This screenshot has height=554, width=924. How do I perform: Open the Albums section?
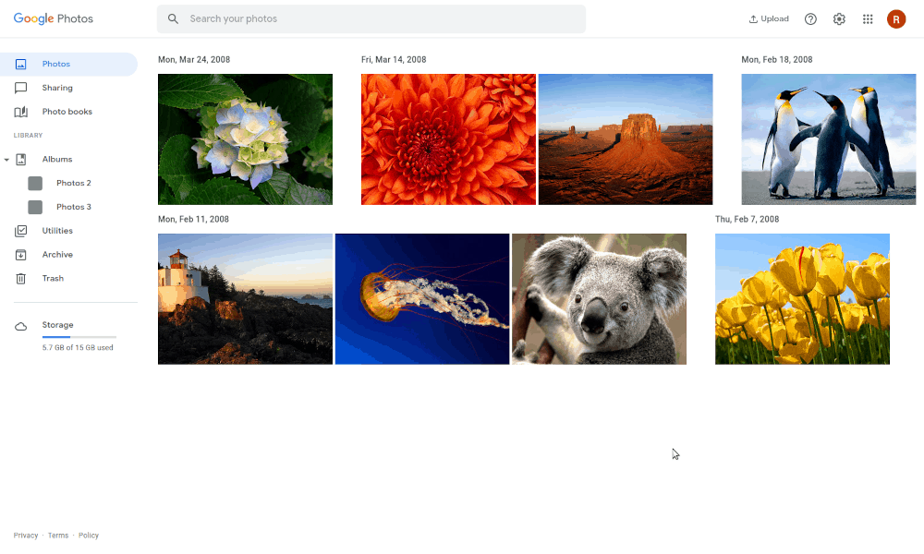[57, 159]
